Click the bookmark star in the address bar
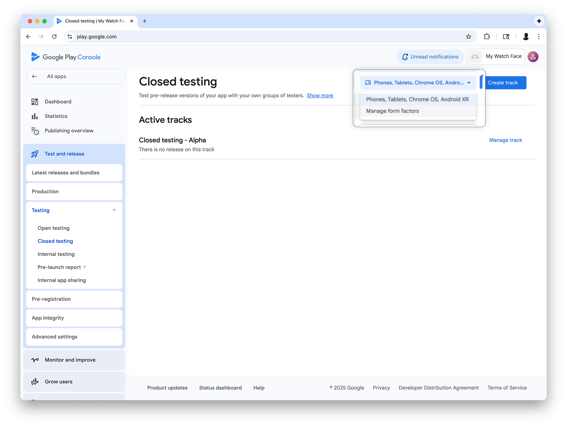This screenshot has width=567, height=427. 469,37
